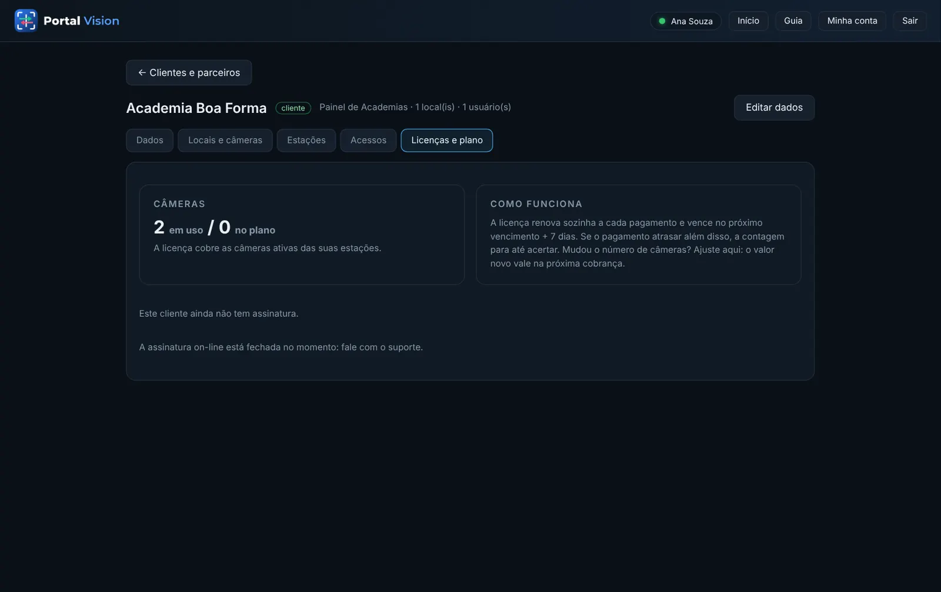
Task: Click the 'A assinatura on-line está fechada' message
Action: (x=281, y=347)
